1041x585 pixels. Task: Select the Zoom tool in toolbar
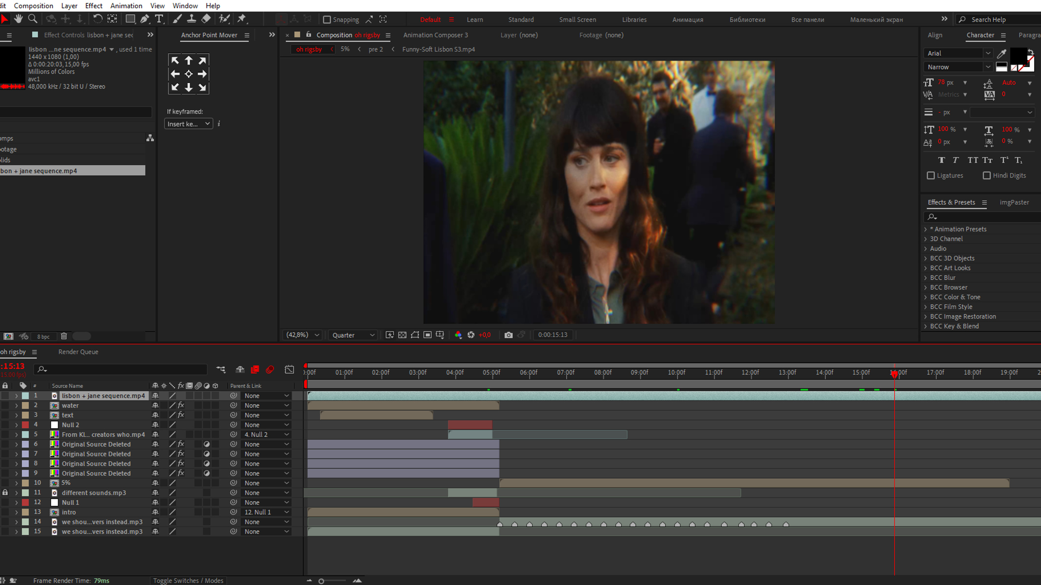pos(33,19)
